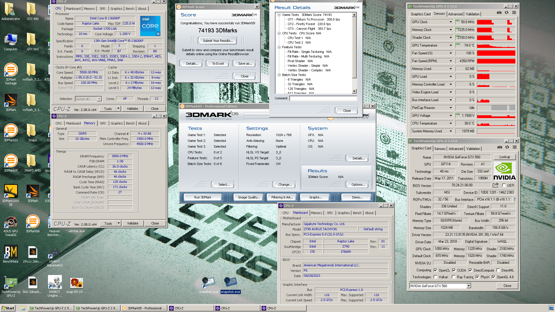This screenshot has height=312, width=555.
Task: Click BIOS export share icon in GPU-Z
Action: tap(496, 185)
